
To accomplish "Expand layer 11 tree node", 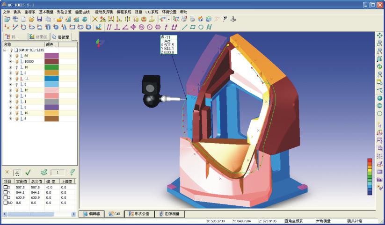I will [10, 79].
